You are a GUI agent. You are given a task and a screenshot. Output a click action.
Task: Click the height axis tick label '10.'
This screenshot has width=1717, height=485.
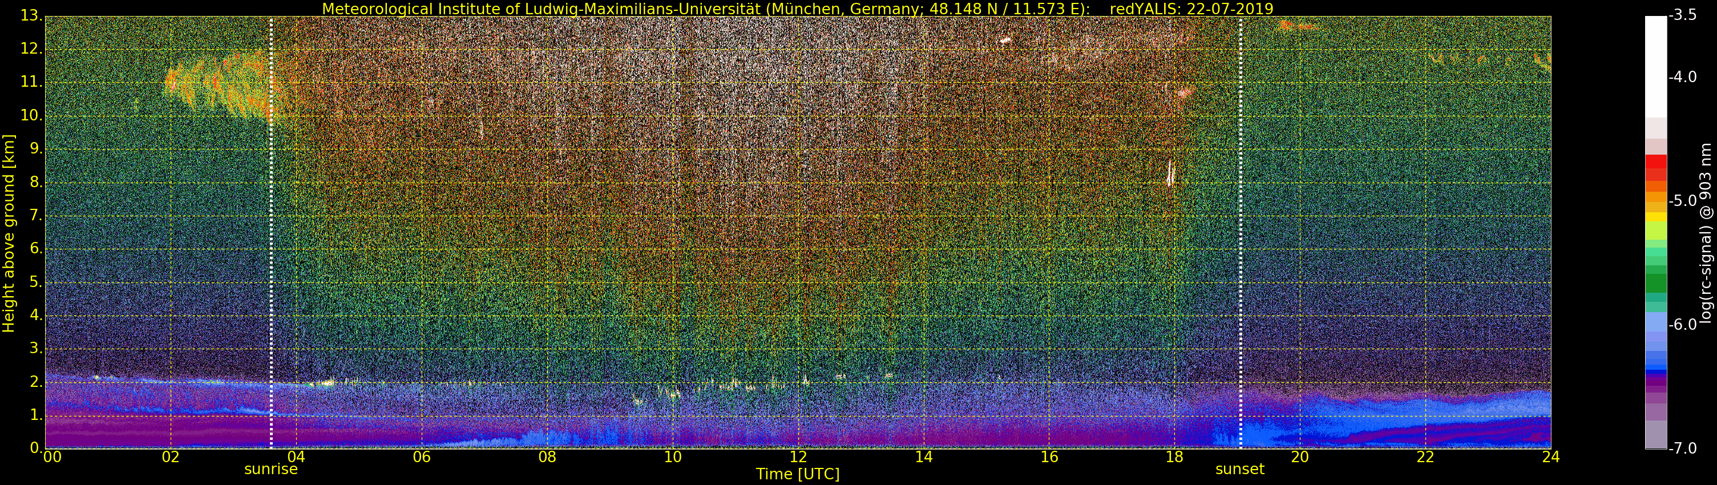[31, 115]
